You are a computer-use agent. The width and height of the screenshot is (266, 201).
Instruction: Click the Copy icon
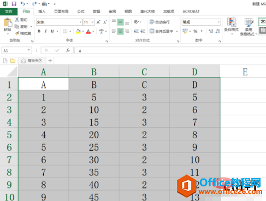coord(17,26)
